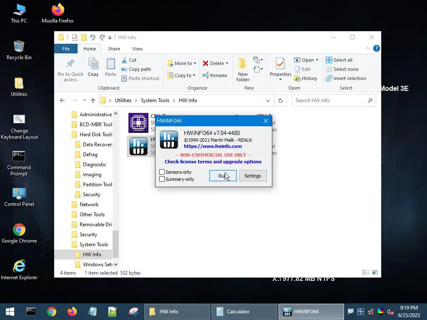The width and height of the screenshot is (427, 320).
Task: Open the Easy access dropdown icon
Action: point(258,69)
